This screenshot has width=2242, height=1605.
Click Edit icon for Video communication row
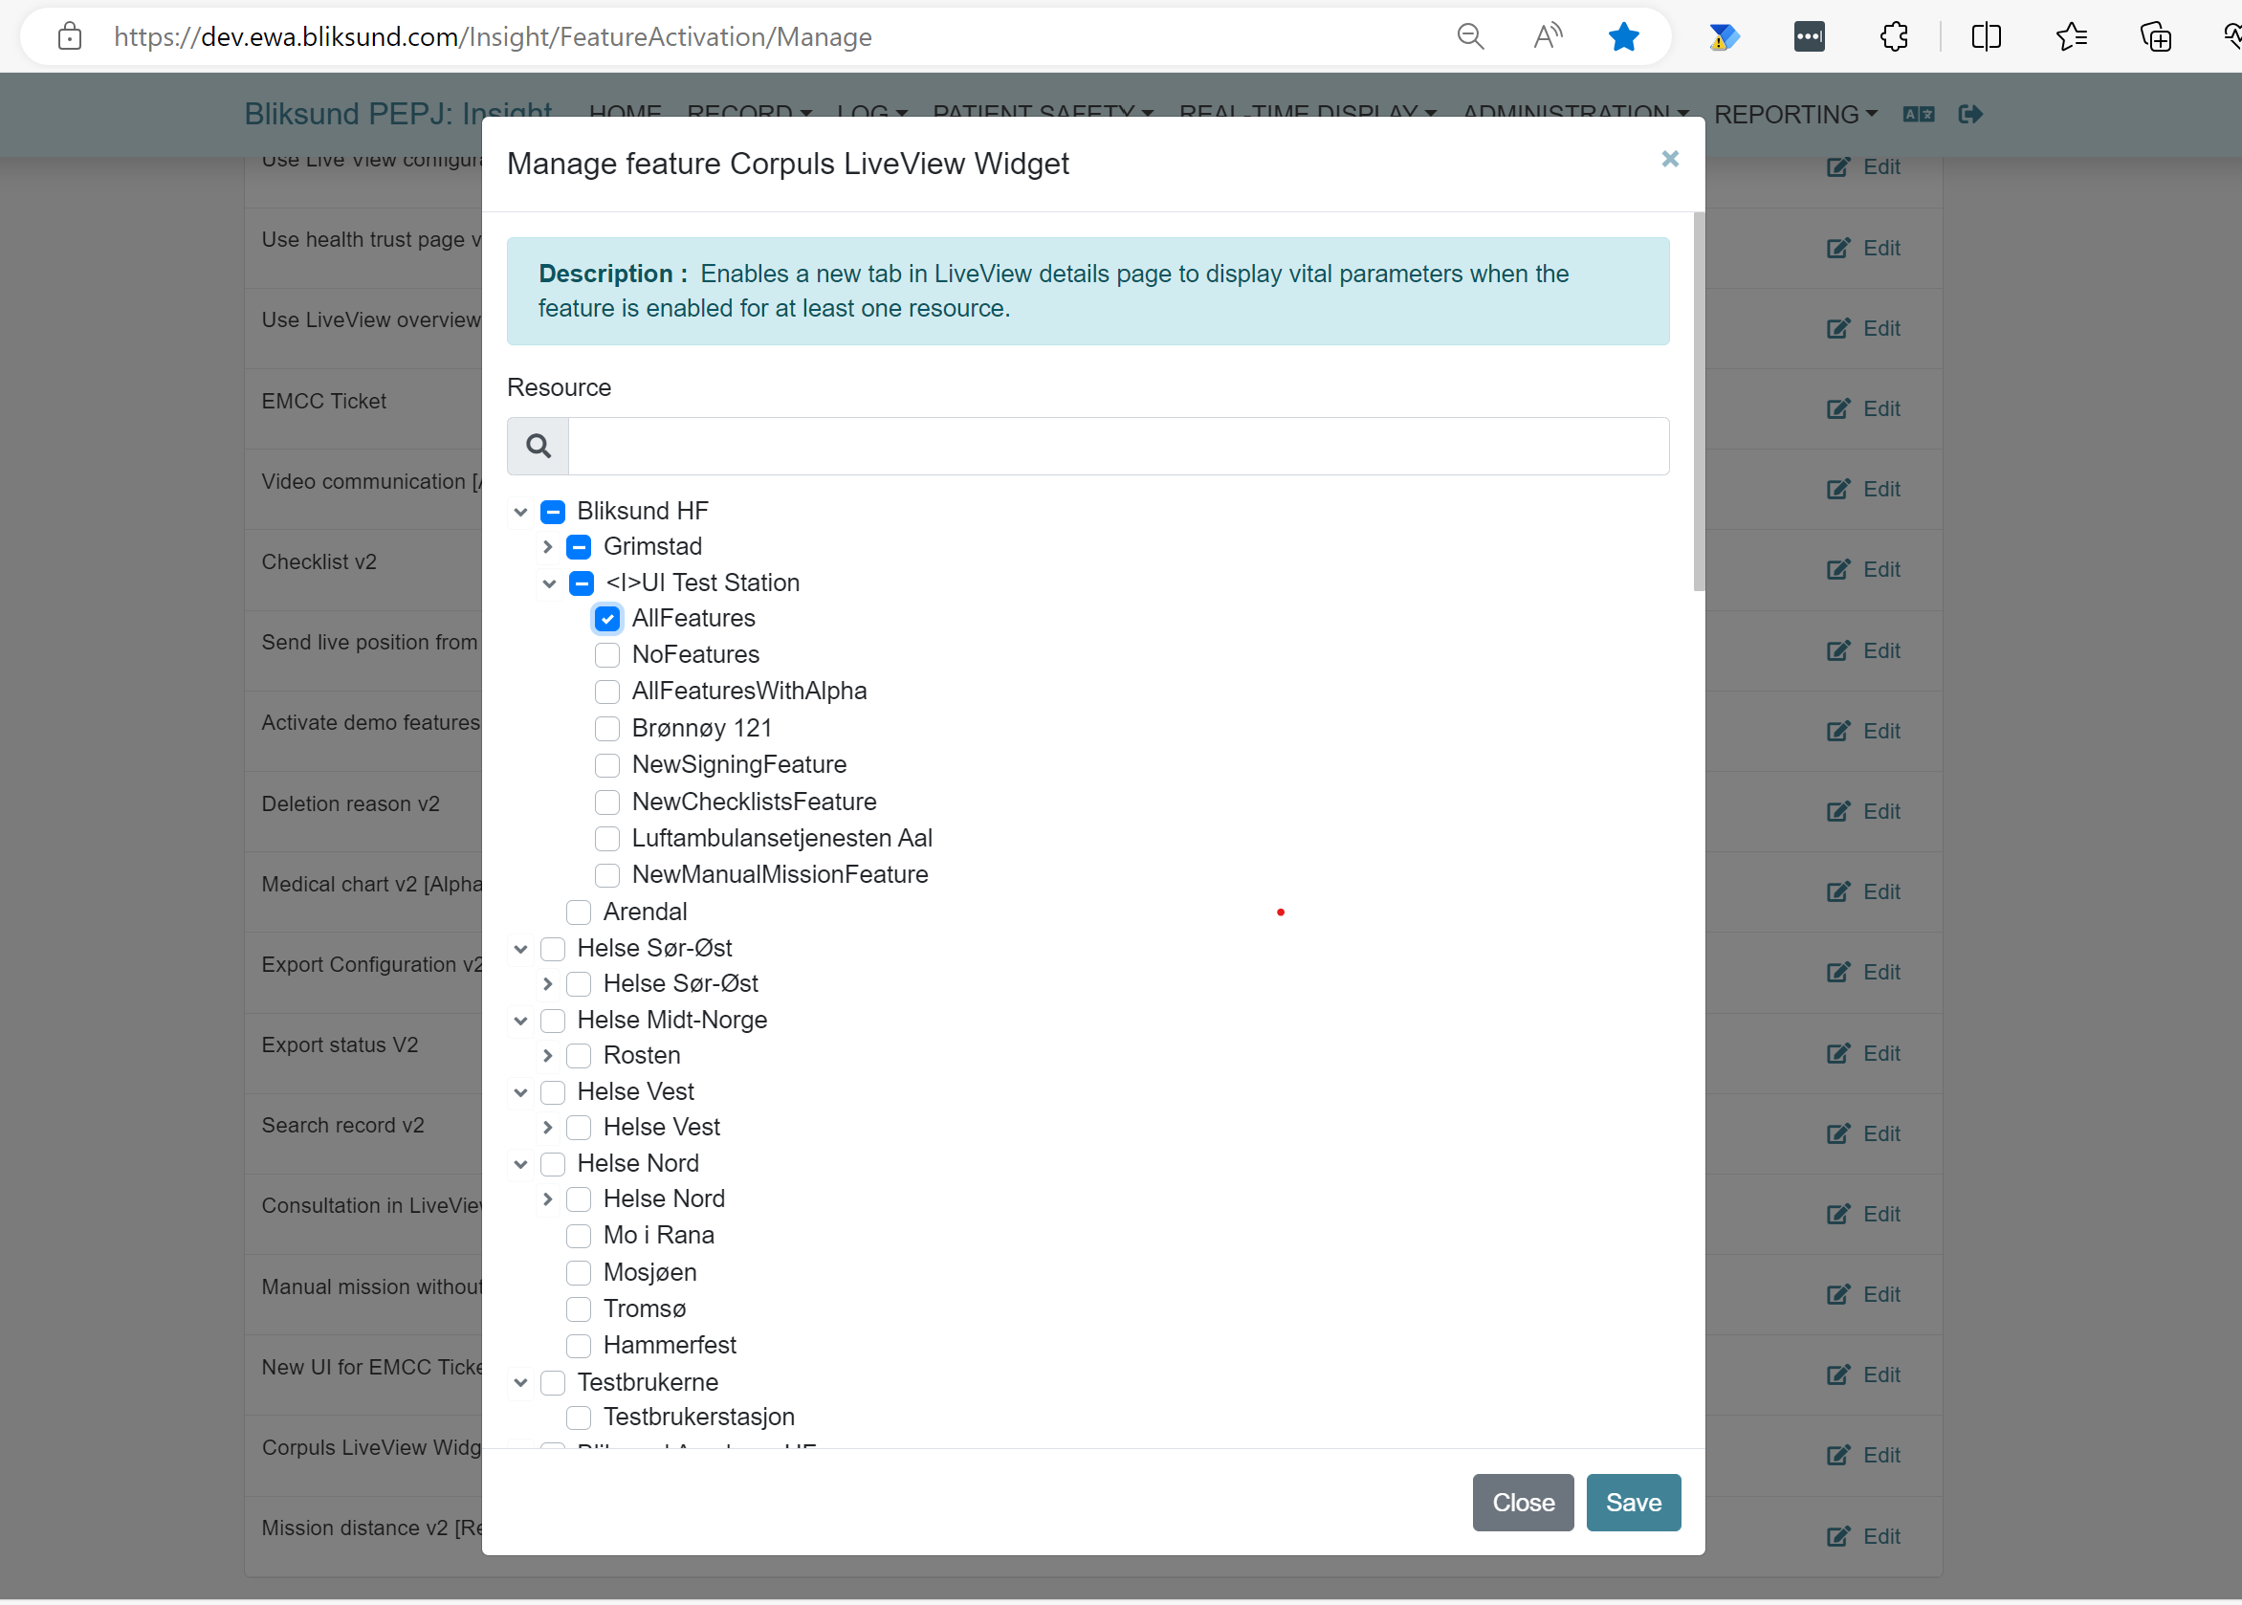coord(1836,489)
